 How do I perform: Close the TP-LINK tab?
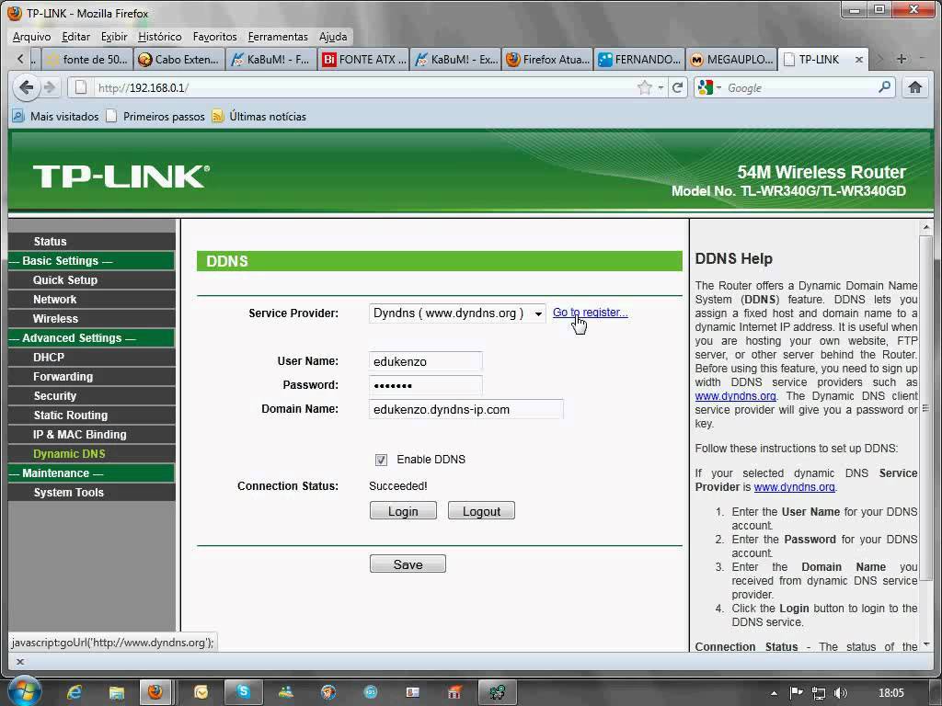tap(859, 60)
